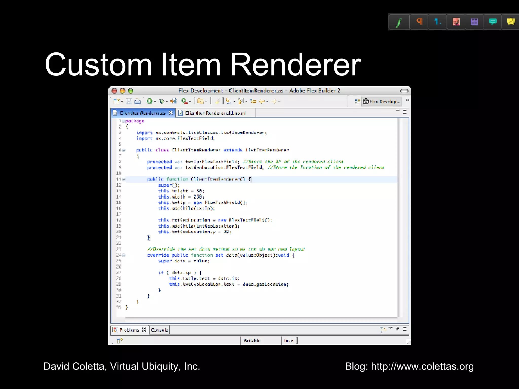This screenshot has width=519, height=389.
Task: Click the orange paragraph mark icon
Action: 419,22
